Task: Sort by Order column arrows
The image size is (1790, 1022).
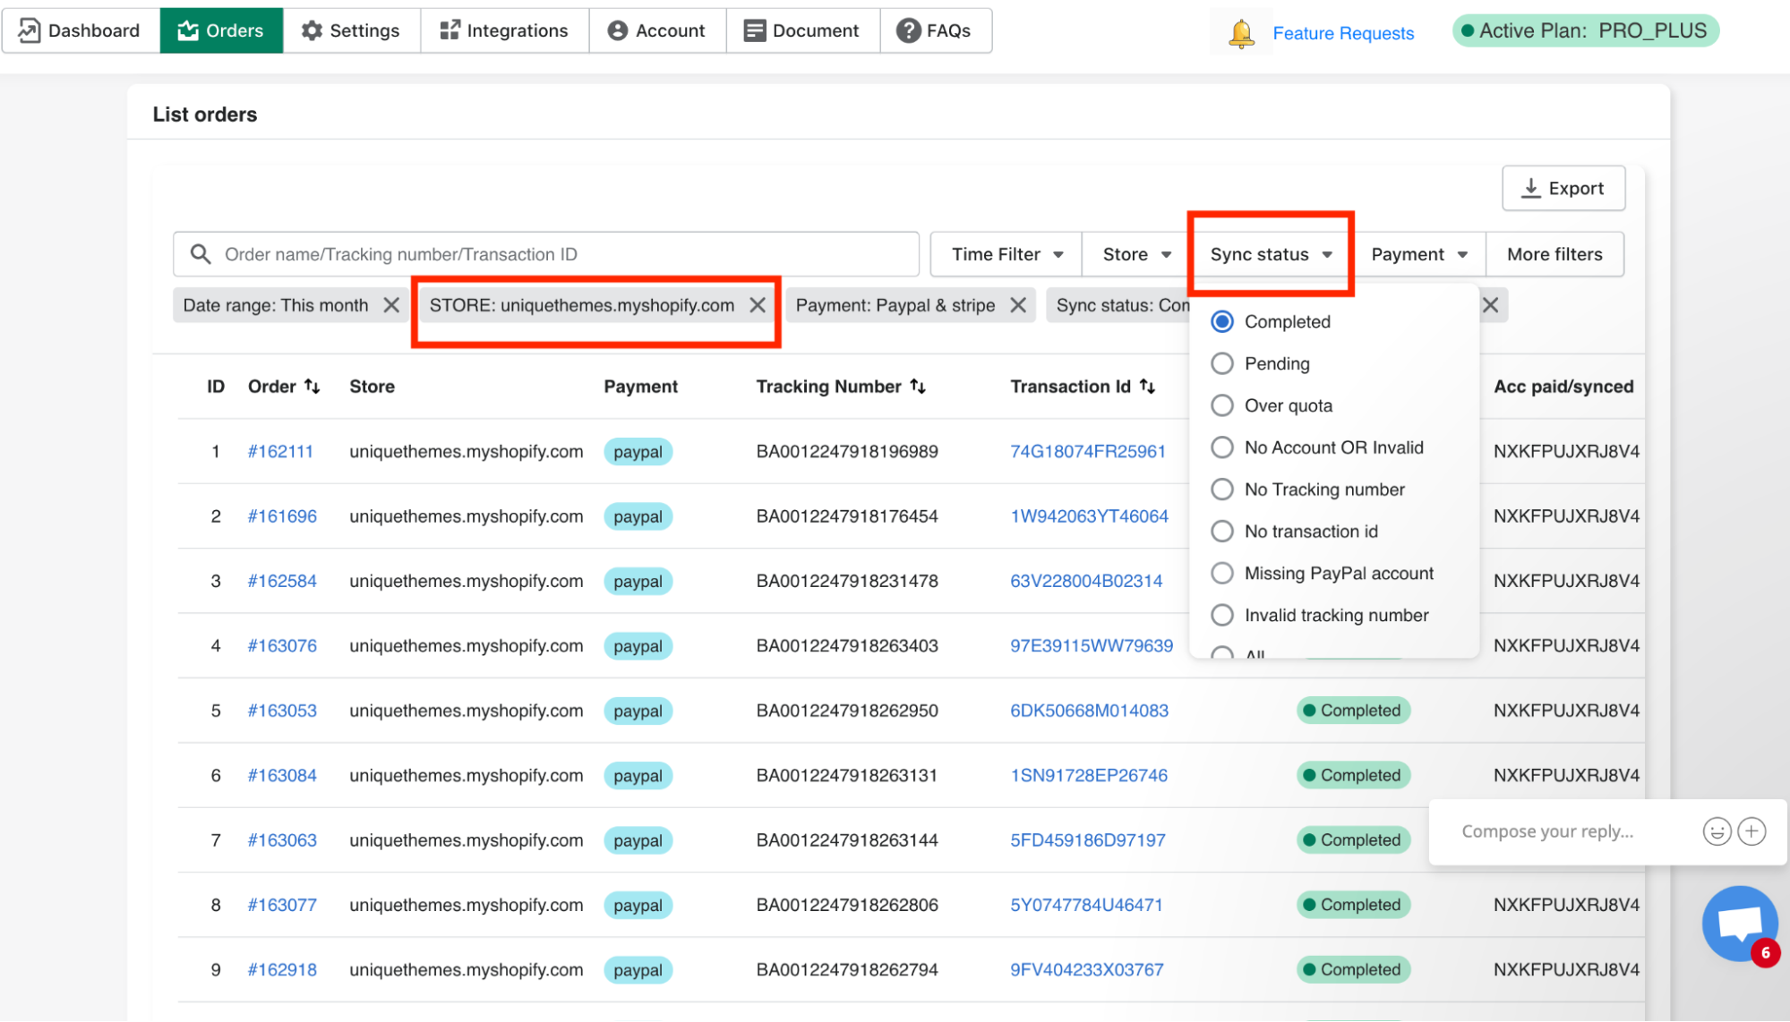Action: tap(312, 386)
